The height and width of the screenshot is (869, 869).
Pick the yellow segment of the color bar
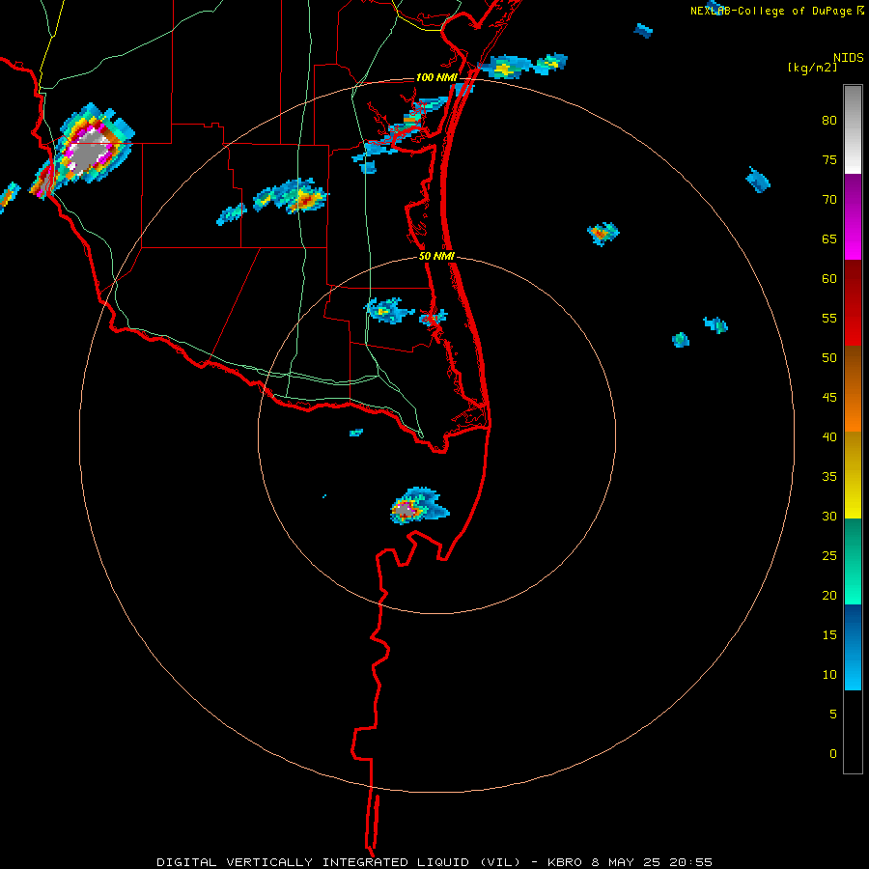click(x=853, y=475)
